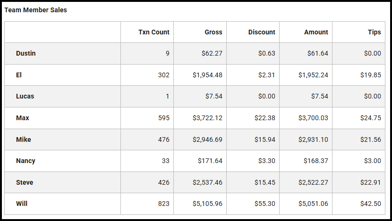Click the Team Member Sales title
Image resolution: width=392 pixels, height=221 pixels.
pos(35,10)
